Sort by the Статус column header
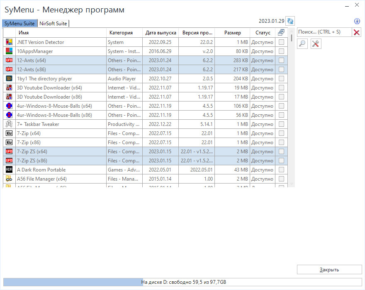 click(x=263, y=33)
